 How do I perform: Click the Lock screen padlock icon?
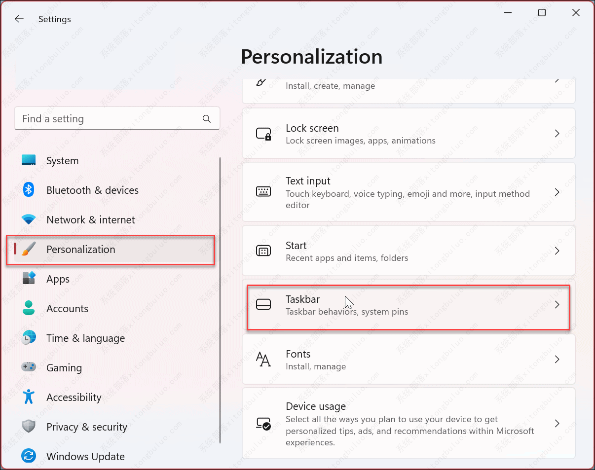click(263, 133)
